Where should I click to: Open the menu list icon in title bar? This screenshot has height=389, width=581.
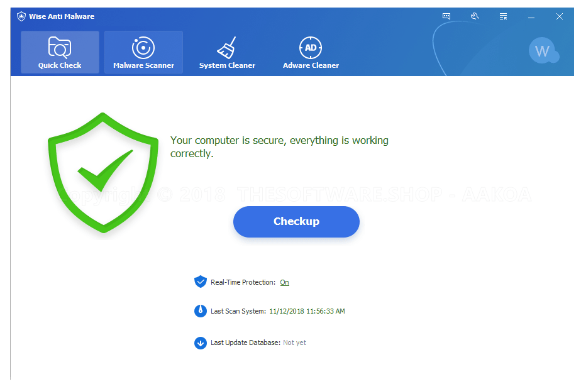(503, 16)
